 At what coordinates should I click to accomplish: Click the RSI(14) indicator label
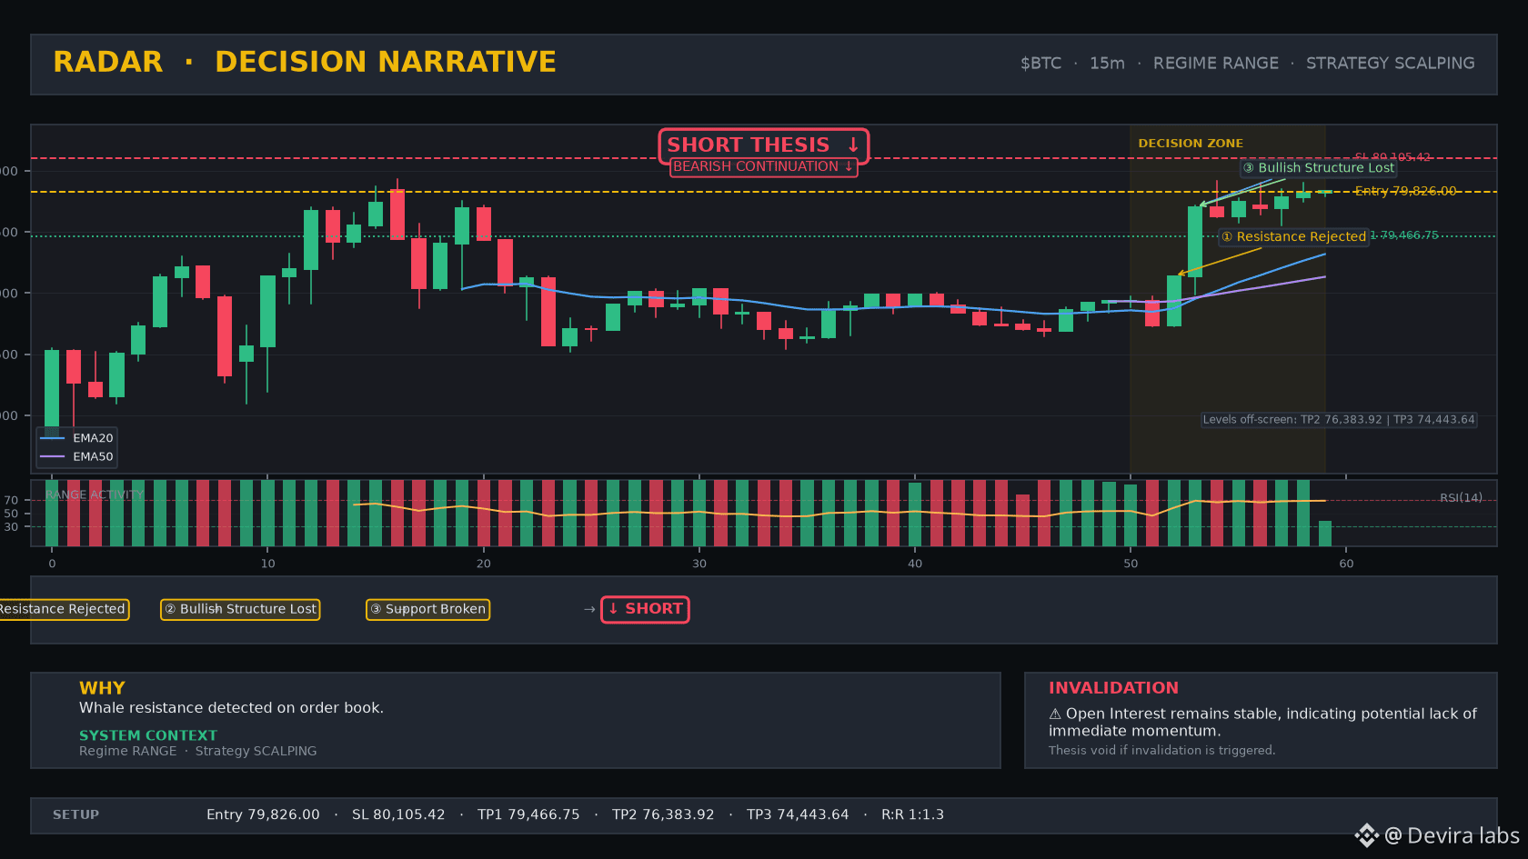click(1461, 498)
